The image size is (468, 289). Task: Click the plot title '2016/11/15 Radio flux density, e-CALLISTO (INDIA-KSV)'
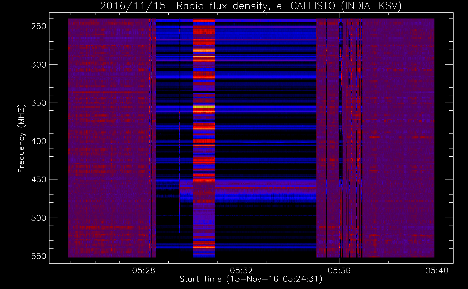pyautogui.click(x=251, y=6)
